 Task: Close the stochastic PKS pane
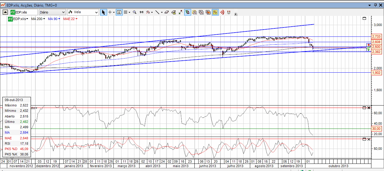[369, 139]
